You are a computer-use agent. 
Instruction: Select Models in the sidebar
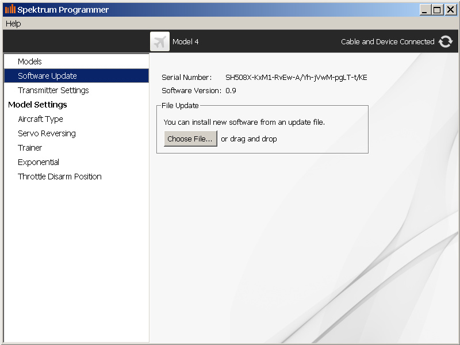pyautogui.click(x=30, y=62)
